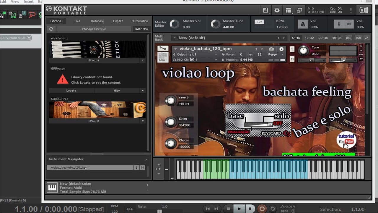Select rack page 17-32
The height and width of the screenshot is (213, 378).
tap(309, 38)
